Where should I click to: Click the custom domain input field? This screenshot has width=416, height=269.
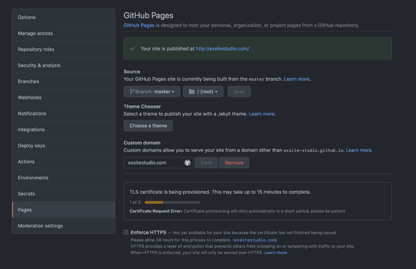(159, 162)
